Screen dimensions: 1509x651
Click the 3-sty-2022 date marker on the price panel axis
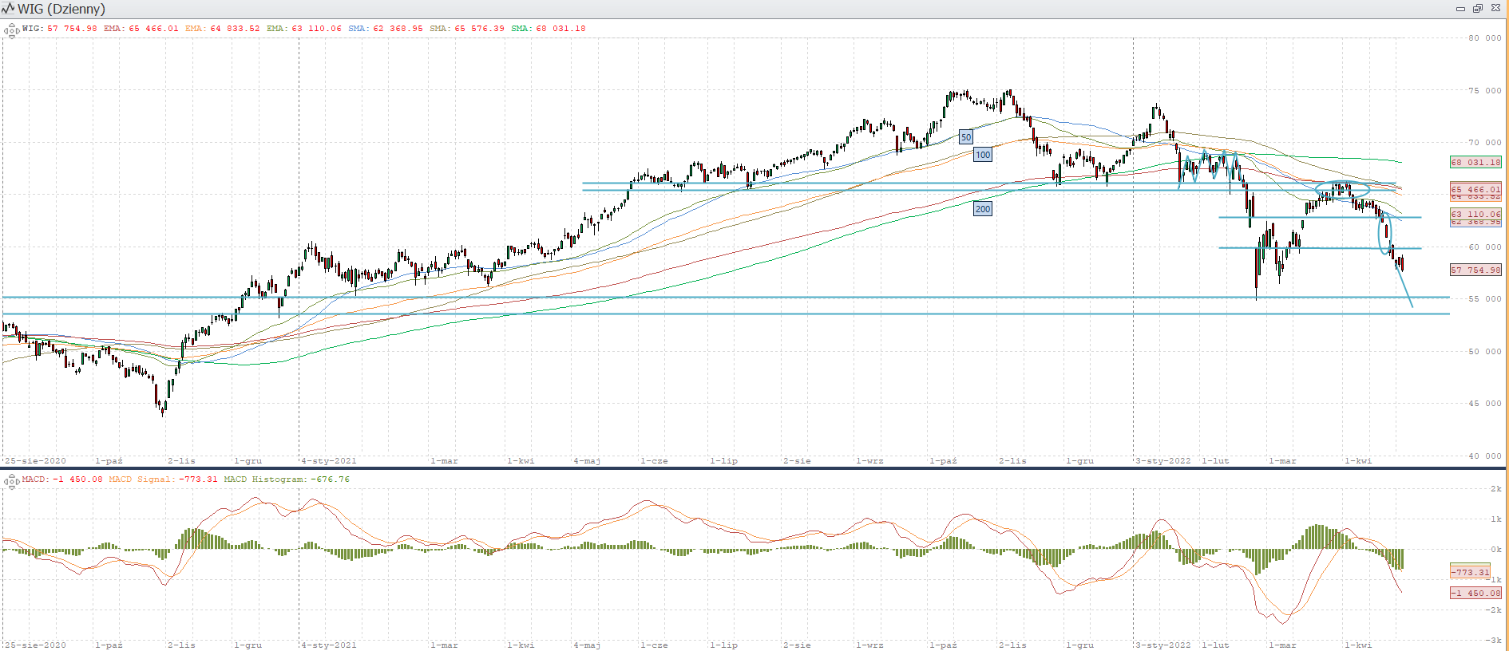(x=1163, y=461)
